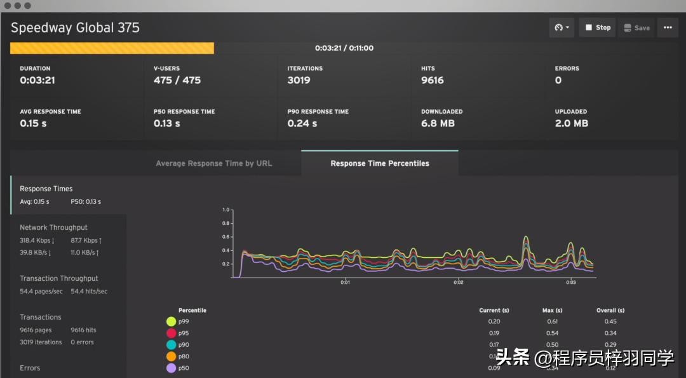Screen dimensions: 686x378
Task: Open the Network Throughput sidebar section
Action: tap(53, 227)
